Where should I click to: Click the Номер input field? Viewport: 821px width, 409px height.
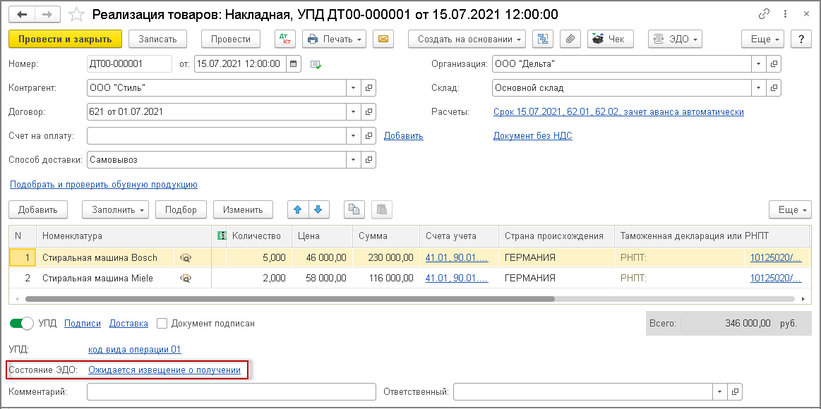129,63
